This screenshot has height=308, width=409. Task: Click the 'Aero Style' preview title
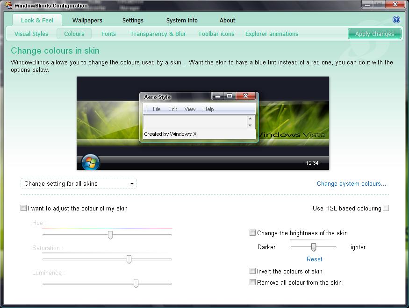[158, 97]
